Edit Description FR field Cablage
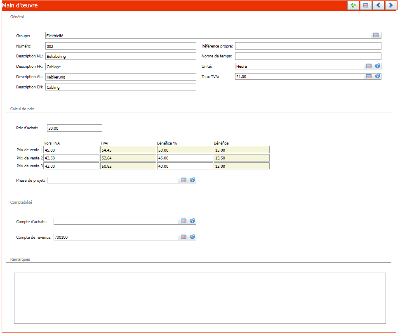400x335 pixels. [121, 67]
